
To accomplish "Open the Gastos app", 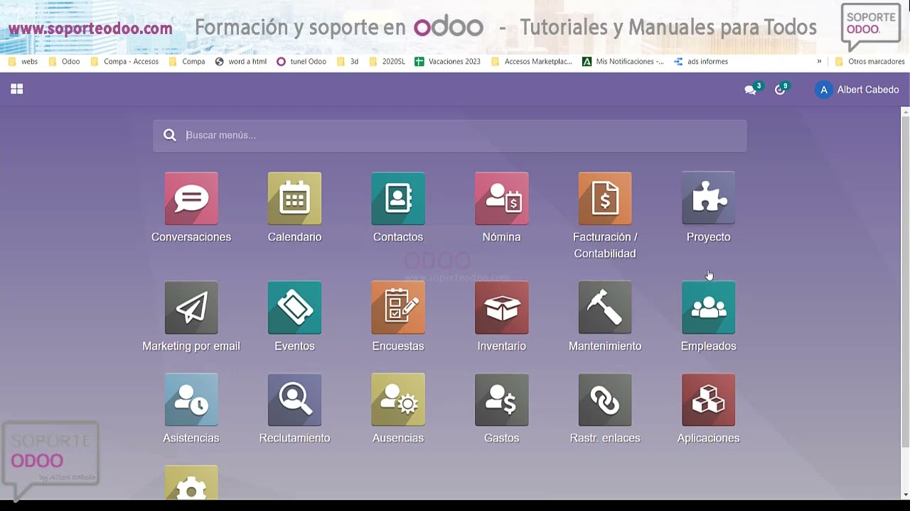I will pyautogui.click(x=502, y=400).
